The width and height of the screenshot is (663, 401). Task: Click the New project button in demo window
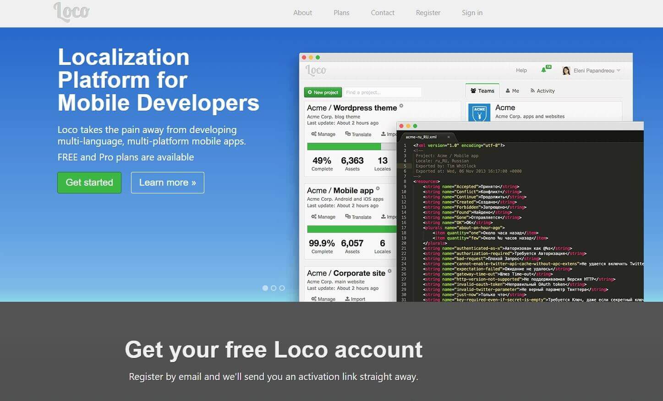click(x=323, y=92)
